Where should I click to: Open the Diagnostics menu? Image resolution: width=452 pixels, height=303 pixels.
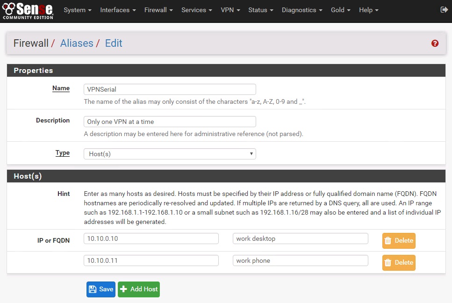click(x=301, y=10)
